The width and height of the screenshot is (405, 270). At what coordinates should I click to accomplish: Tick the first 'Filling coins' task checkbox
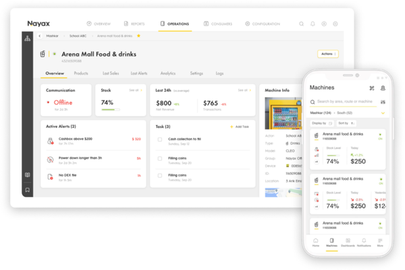coord(159,159)
